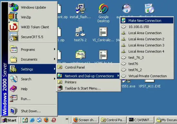
Task: Open Local Area Connection 2
Action: (x=147, y=39)
